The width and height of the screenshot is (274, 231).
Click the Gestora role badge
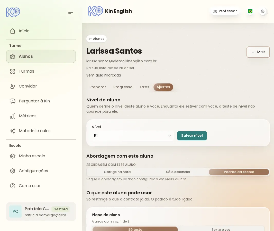(x=60, y=209)
